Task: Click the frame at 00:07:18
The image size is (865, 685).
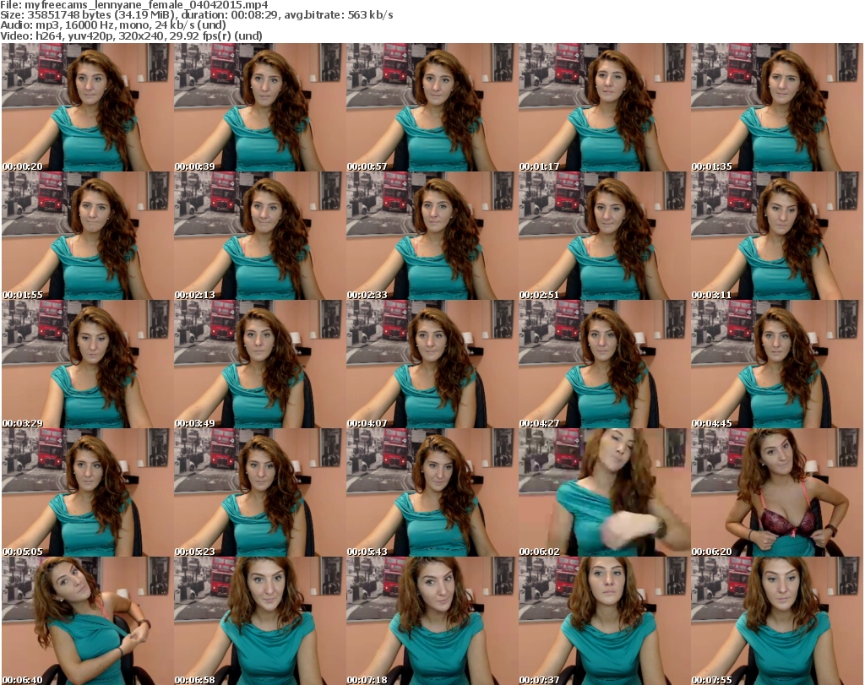Action: point(430,621)
